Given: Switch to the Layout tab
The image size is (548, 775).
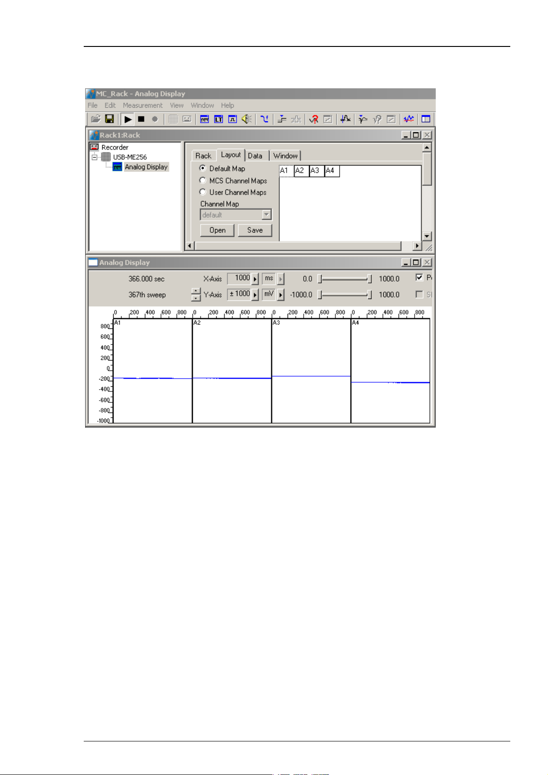Looking at the screenshot, I should pyautogui.click(x=231, y=155).
